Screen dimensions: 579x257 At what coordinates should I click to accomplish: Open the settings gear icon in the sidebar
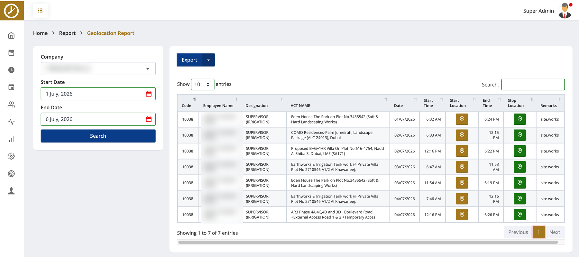coord(11,156)
